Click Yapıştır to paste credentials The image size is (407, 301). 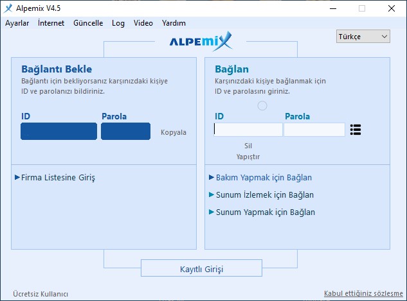[248, 157]
